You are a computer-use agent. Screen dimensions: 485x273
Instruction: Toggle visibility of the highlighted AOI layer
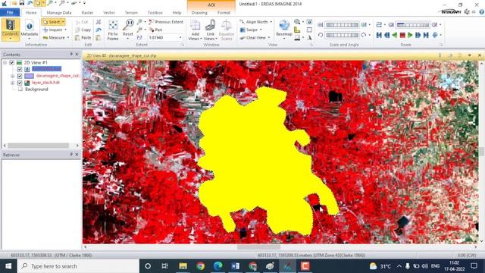pos(20,69)
